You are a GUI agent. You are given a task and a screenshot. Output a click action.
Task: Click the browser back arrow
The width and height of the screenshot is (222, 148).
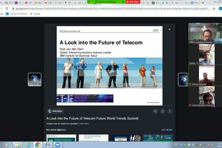click(3, 8)
